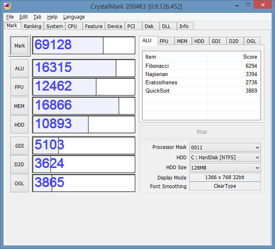The height and width of the screenshot is (249, 275).
Task: Select the FPU results tab
Action: (x=164, y=41)
